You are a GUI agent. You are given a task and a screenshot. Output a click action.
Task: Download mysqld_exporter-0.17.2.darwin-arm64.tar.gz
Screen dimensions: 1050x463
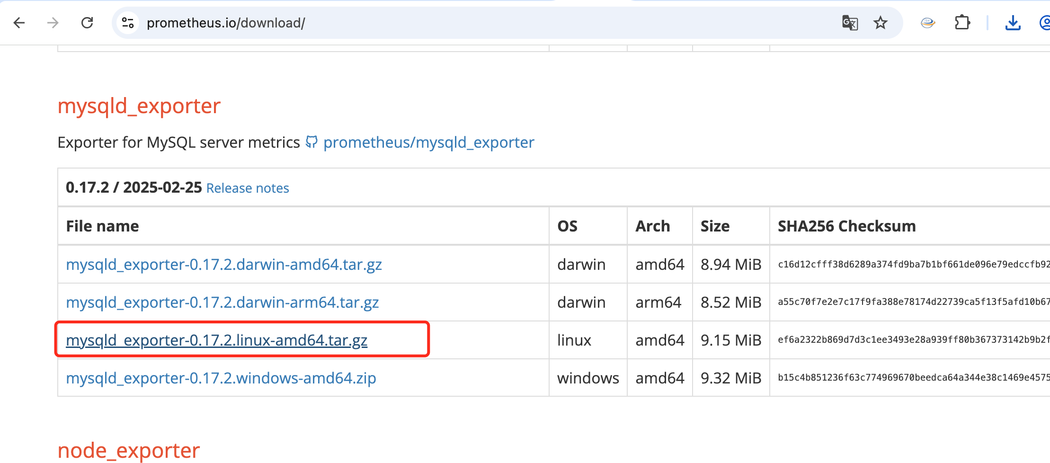click(222, 302)
